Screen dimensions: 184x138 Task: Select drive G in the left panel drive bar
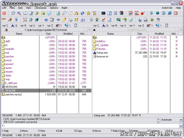[14, 26]
